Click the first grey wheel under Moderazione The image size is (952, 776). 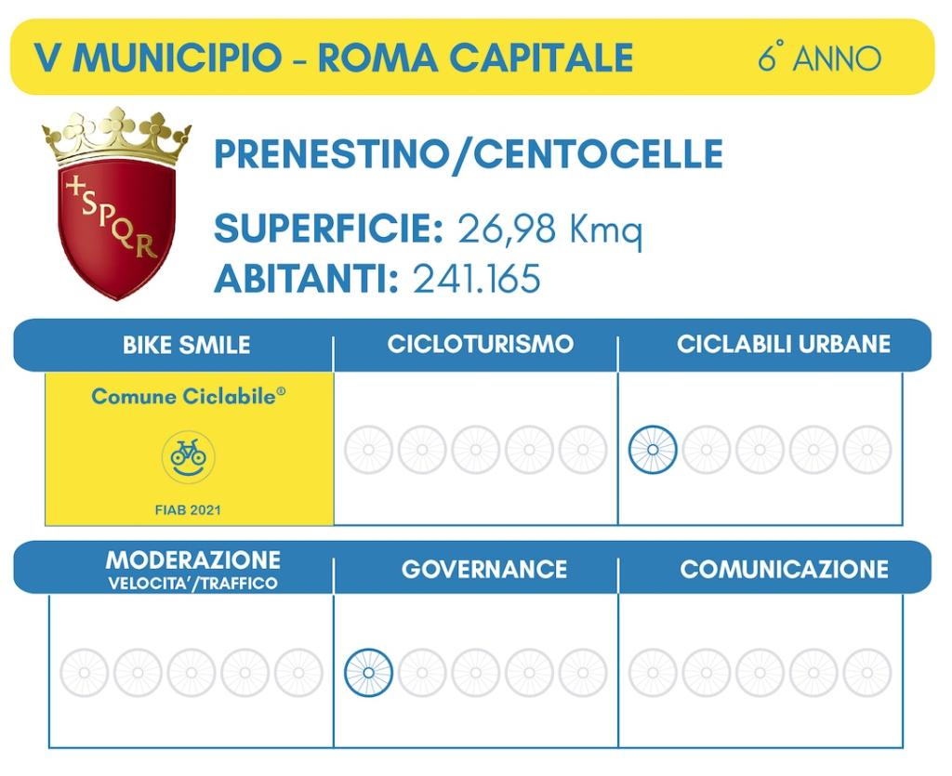(85, 673)
